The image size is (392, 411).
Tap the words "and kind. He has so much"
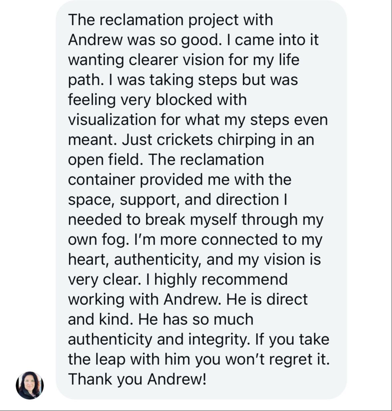point(161,320)
